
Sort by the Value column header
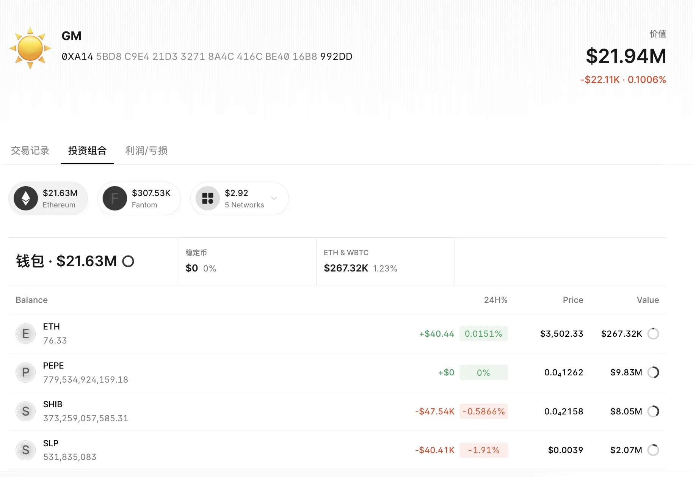click(x=648, y=300)
